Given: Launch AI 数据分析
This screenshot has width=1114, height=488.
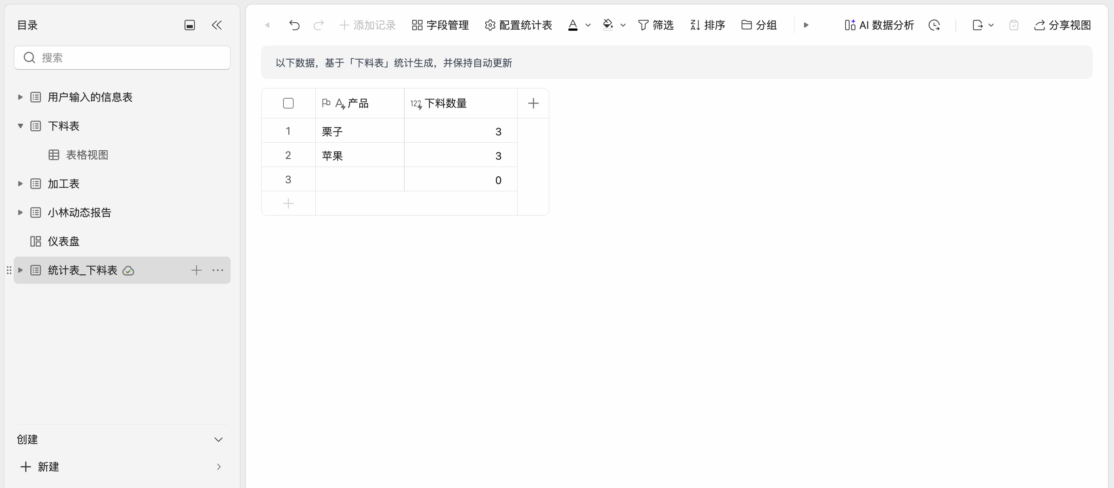Looking at the screenshot, I should 879,25.
